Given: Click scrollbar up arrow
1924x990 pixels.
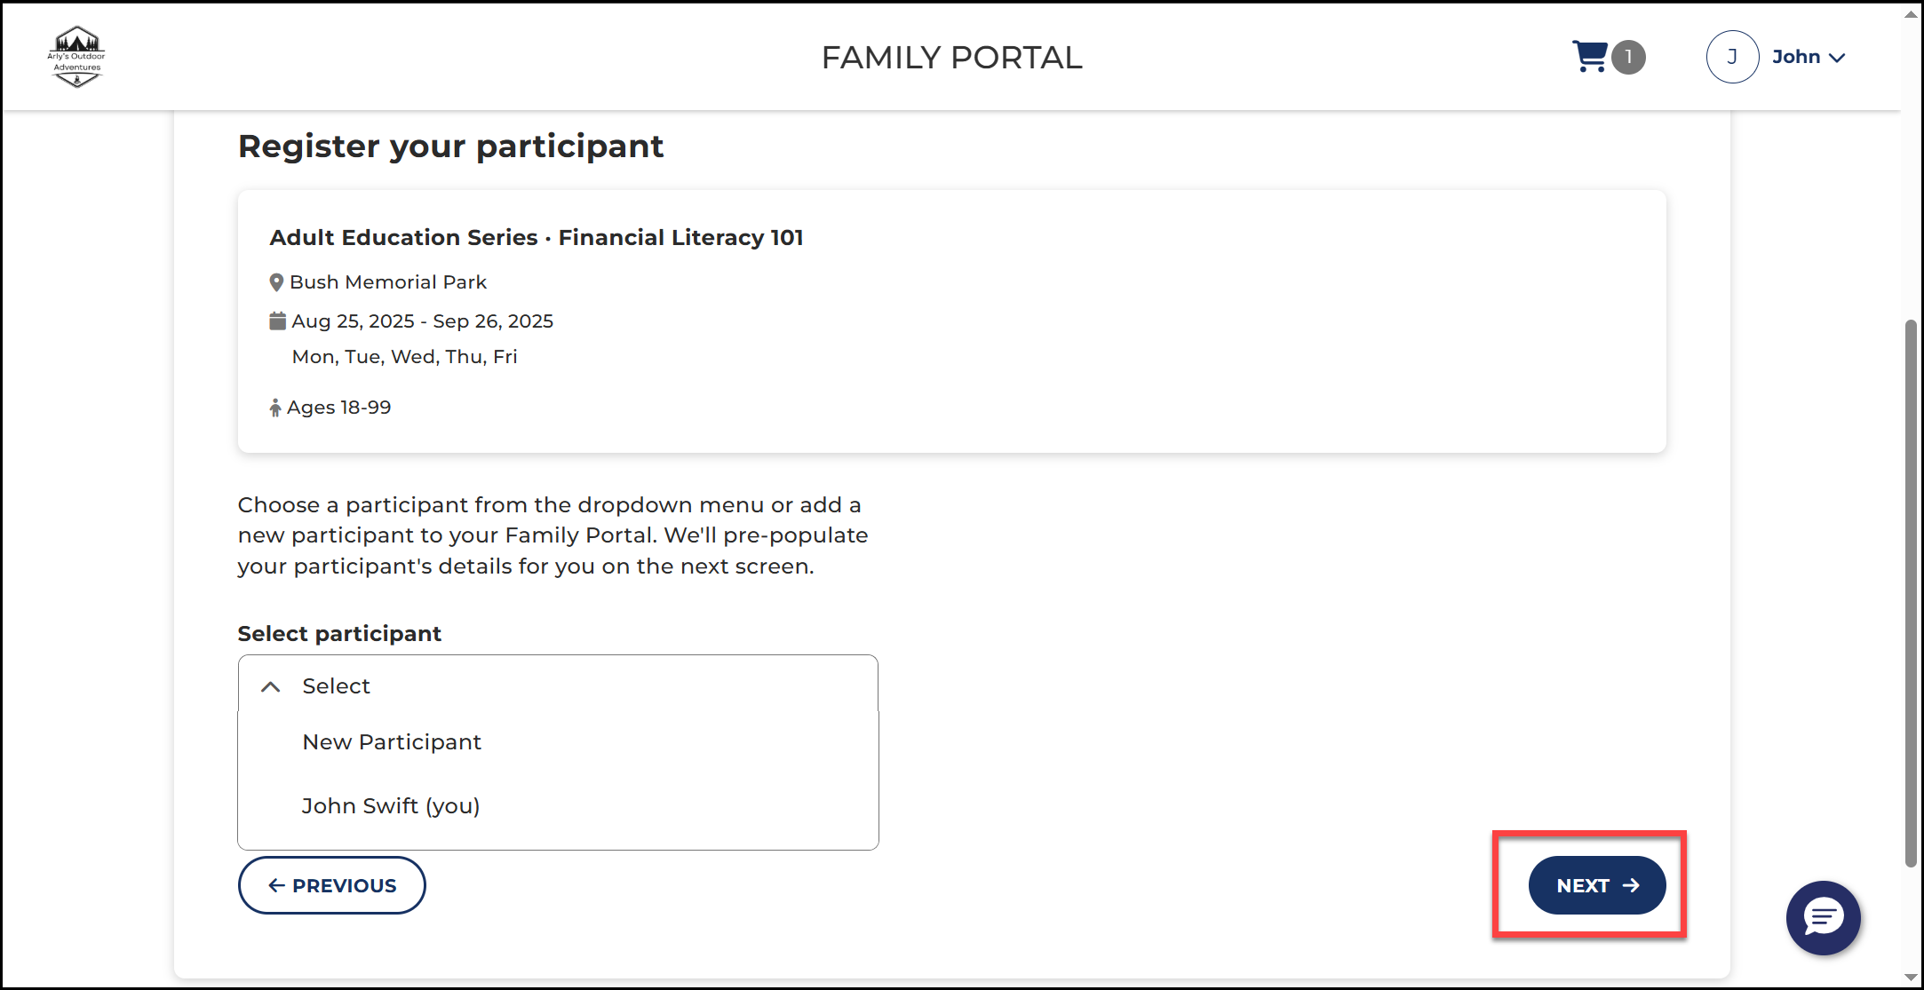Looking at the screenshot, I should [x=1911, y=14].
